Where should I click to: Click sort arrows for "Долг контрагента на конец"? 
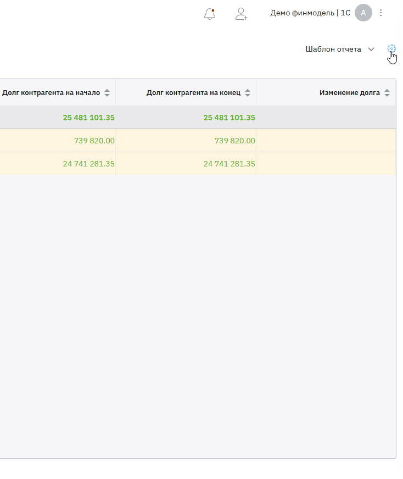pos(248,93)
